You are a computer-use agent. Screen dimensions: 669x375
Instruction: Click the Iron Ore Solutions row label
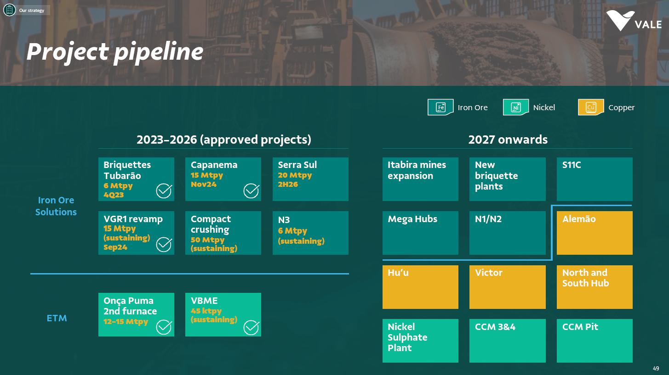pos(56,206)
